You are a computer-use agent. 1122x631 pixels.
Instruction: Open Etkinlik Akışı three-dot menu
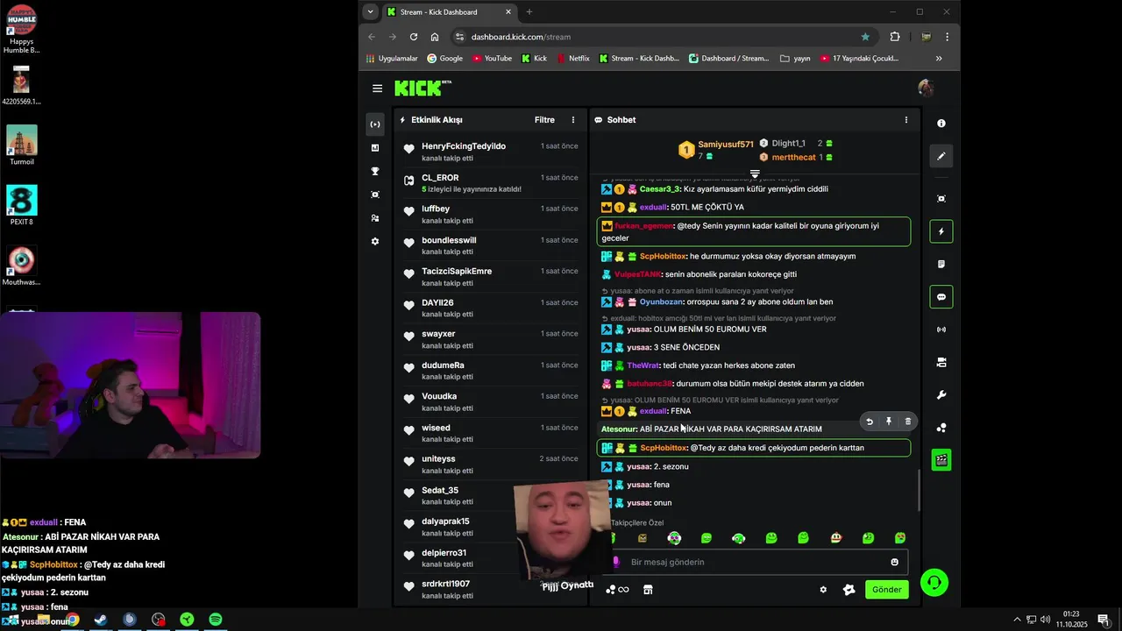point(573,120)
